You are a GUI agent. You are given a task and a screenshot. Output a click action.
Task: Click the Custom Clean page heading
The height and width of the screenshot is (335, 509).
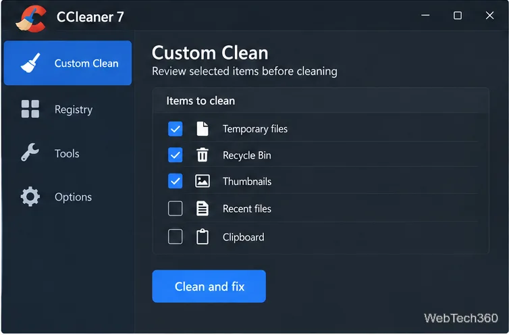(210, 53)
